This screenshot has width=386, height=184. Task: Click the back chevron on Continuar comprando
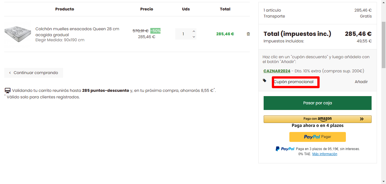pyautogui.click(x=10, y=73)
